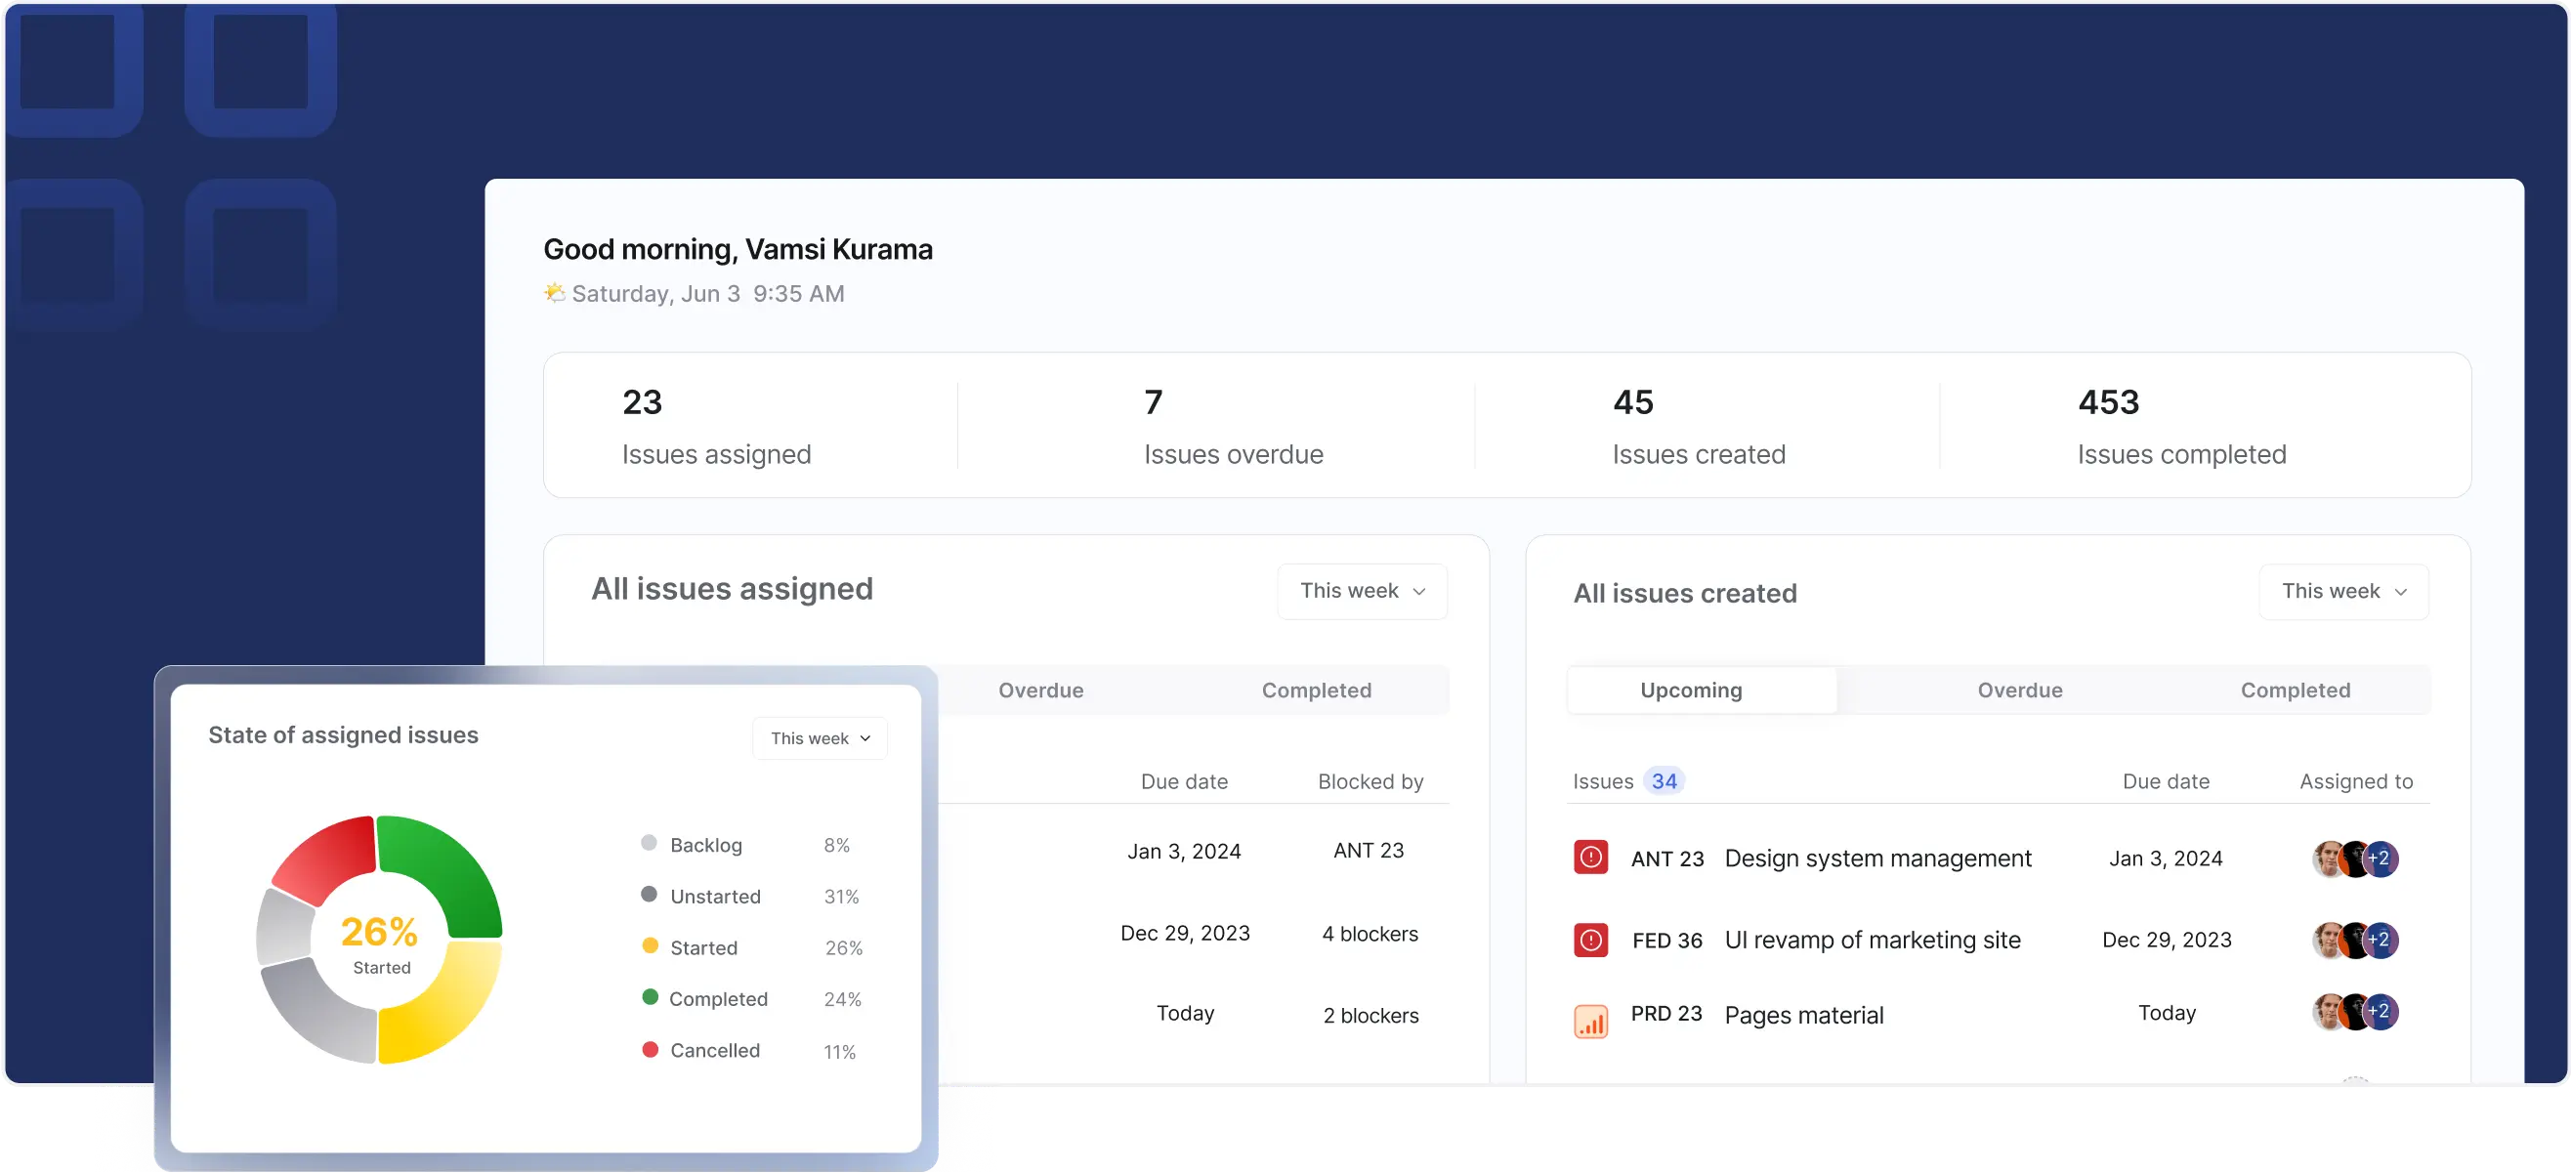Click the Cancelled red legend dot
This screenshot has height=1173, width=2571.
(650, 1049)
